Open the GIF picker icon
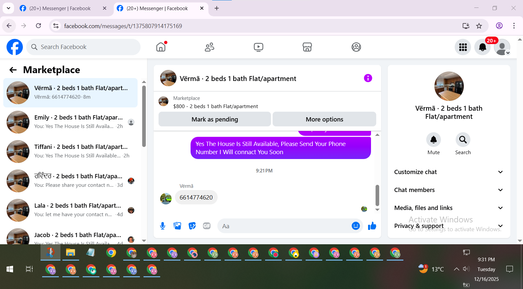The height and width of the screenshot is (289, 523). pyautogui.click(x=207, y=226)
